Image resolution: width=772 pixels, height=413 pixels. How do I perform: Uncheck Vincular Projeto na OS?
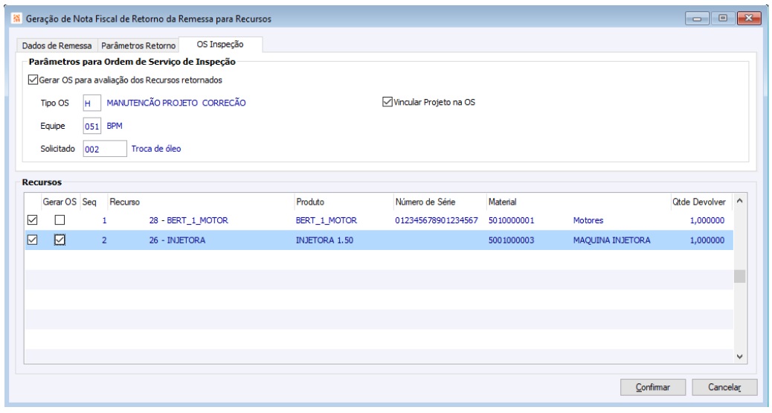[386, 103]
